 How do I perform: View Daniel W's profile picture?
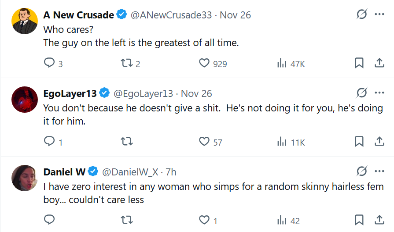[x=25, y=178]
